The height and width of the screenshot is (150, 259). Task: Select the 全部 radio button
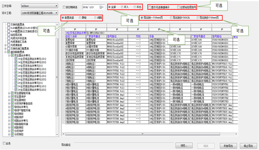click(x=110, y=7)
